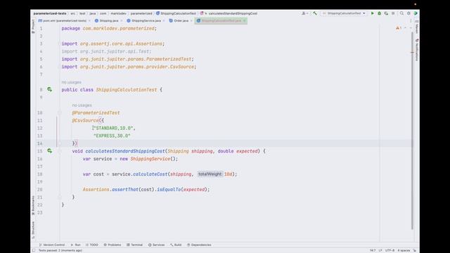Open the Dependencies tool window
Screen dimensions: 450x253
(199, 245)
